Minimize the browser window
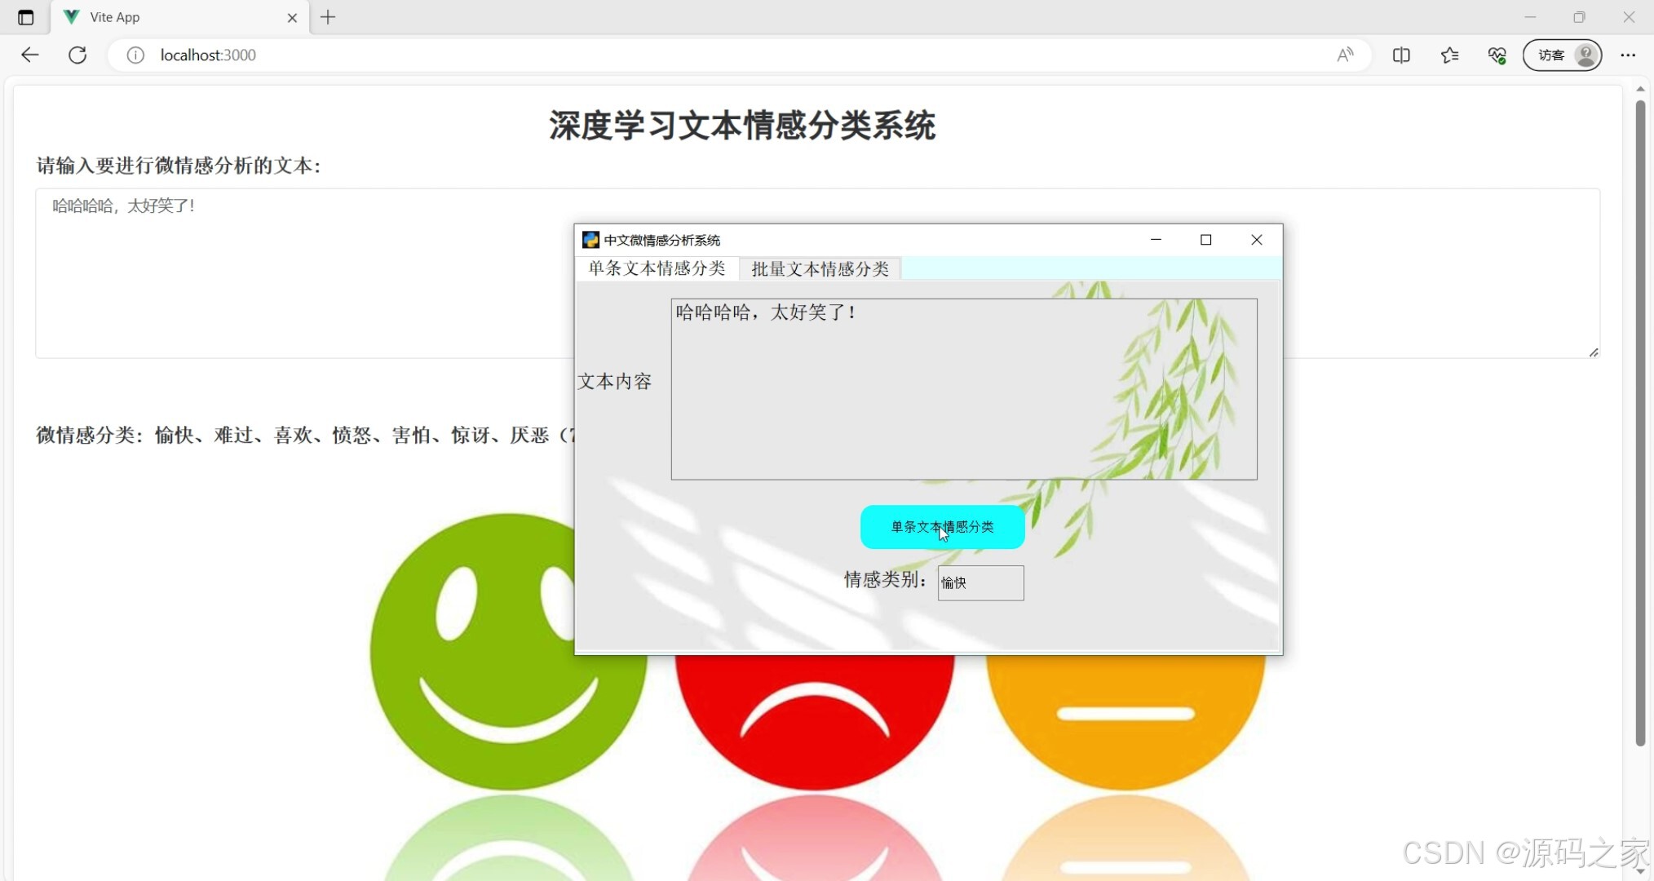Screen dimensions: 1654x881 pyautogui.click(x=1530, y=17)
